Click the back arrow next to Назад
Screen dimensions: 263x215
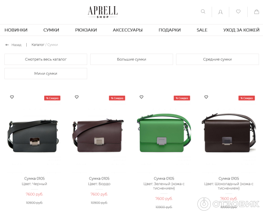[x=7, y=45]
